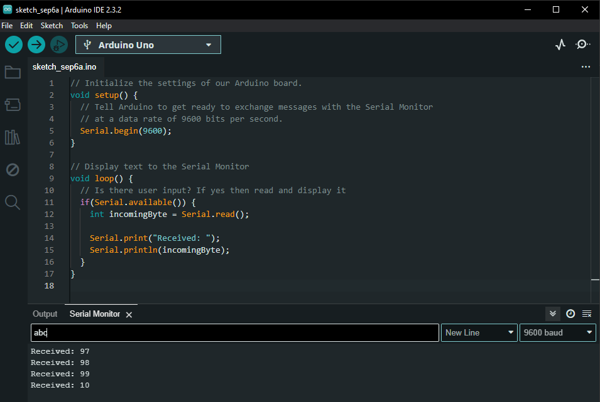Open the Tools menu
Screen dimensions: 600x402
(79, 26)
